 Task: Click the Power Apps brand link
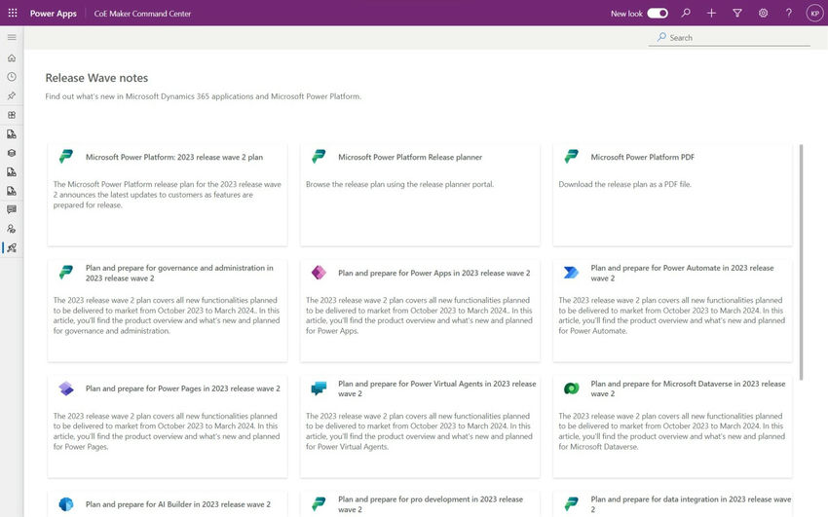pyautogui.click(x=54, y=14)
